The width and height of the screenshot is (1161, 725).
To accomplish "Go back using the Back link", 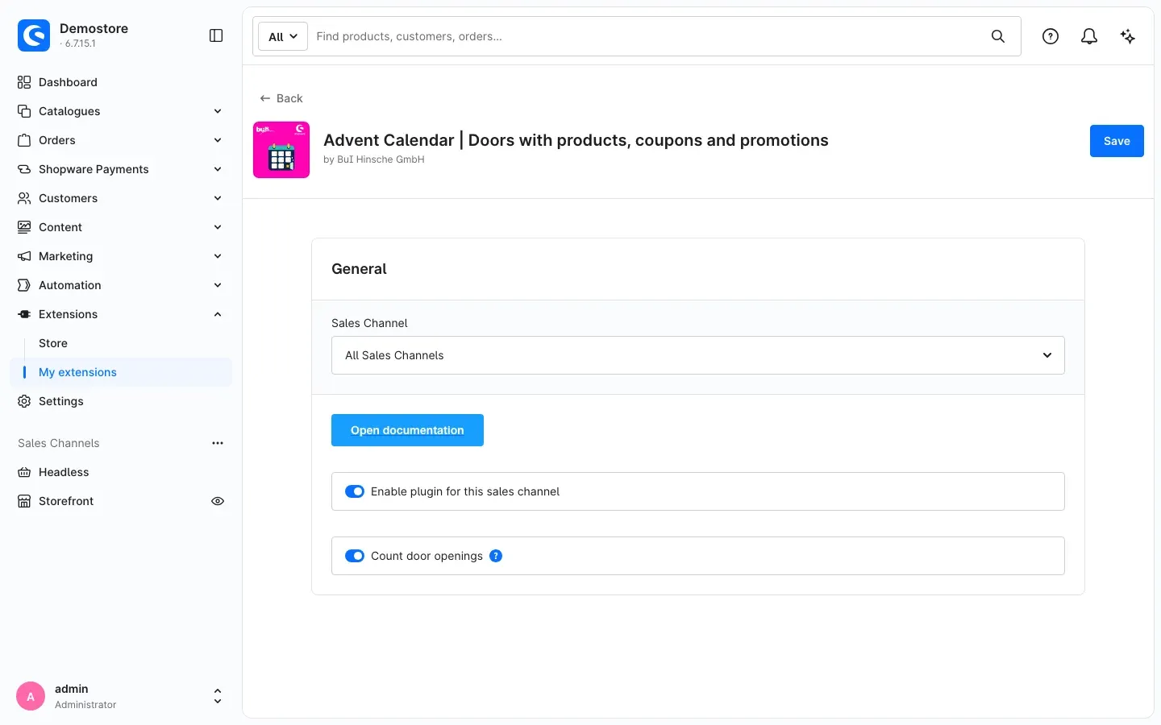I will coord(281,98).
